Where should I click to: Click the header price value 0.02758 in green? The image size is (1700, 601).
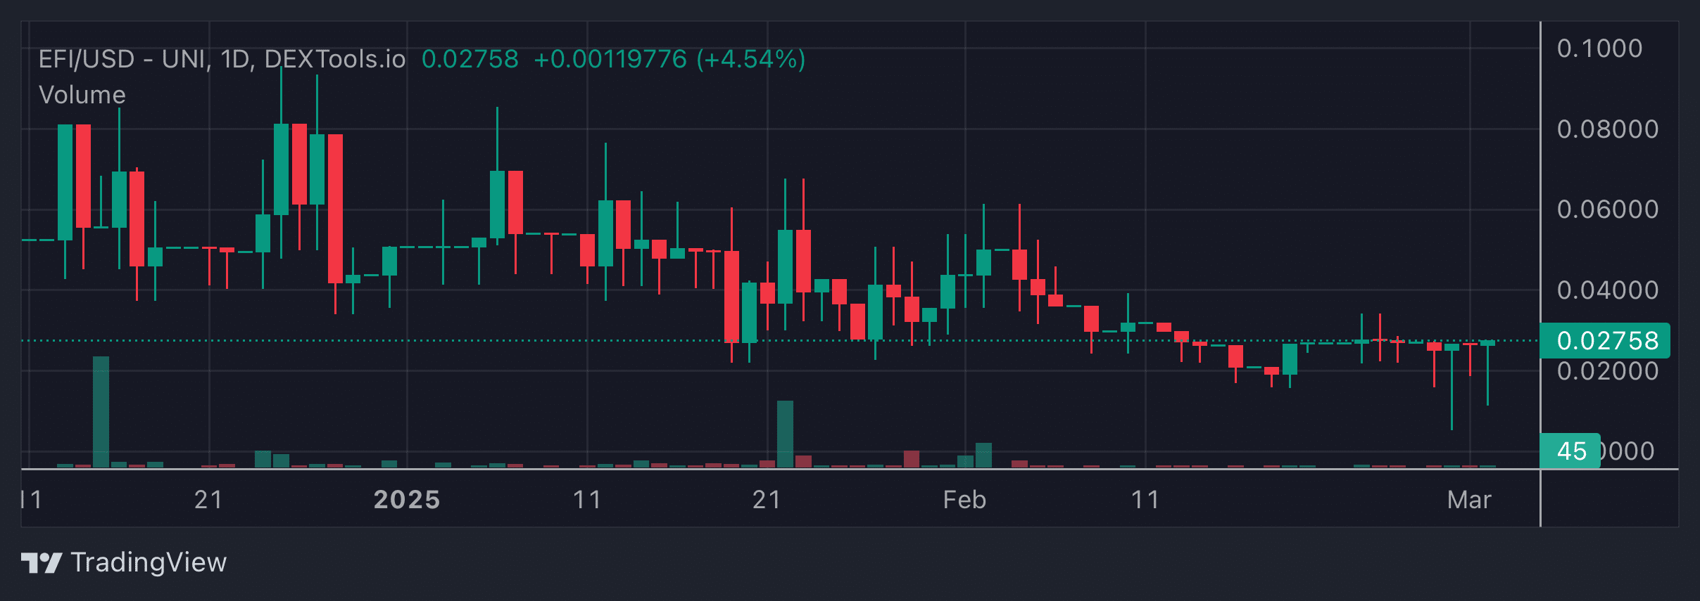pyautogui.click(x=470, y=59)
